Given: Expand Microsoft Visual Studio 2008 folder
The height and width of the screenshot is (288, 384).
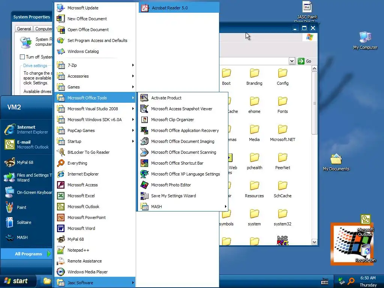Looking at the screenshot, I should [x=95, y=109].
